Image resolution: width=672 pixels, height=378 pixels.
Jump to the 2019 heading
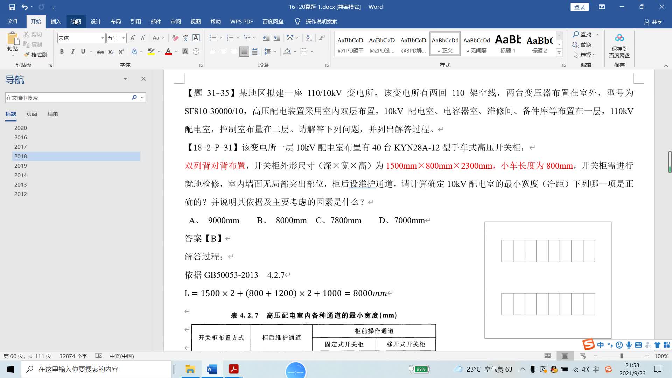[21, 166]
